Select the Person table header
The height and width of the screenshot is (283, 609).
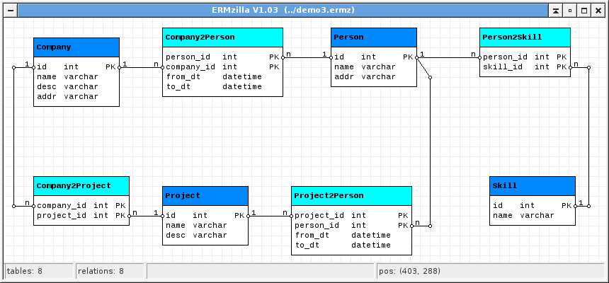click(374, 37)
